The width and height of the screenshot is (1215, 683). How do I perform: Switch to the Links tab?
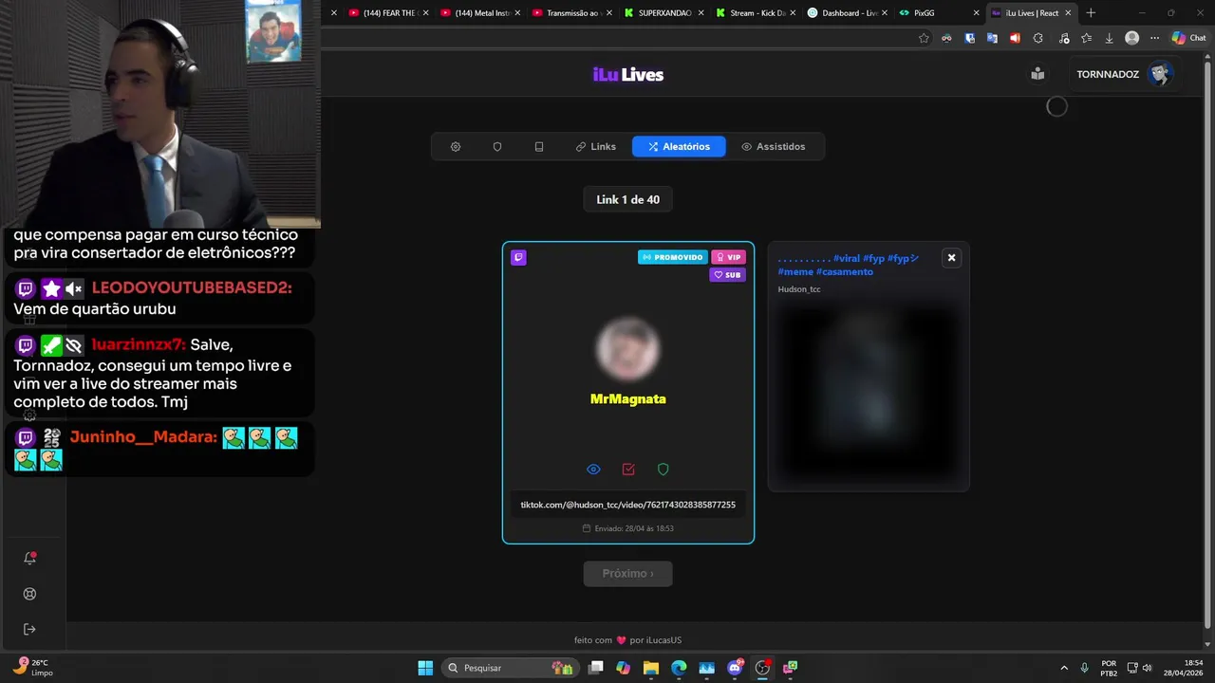click(x=595, y=147)
